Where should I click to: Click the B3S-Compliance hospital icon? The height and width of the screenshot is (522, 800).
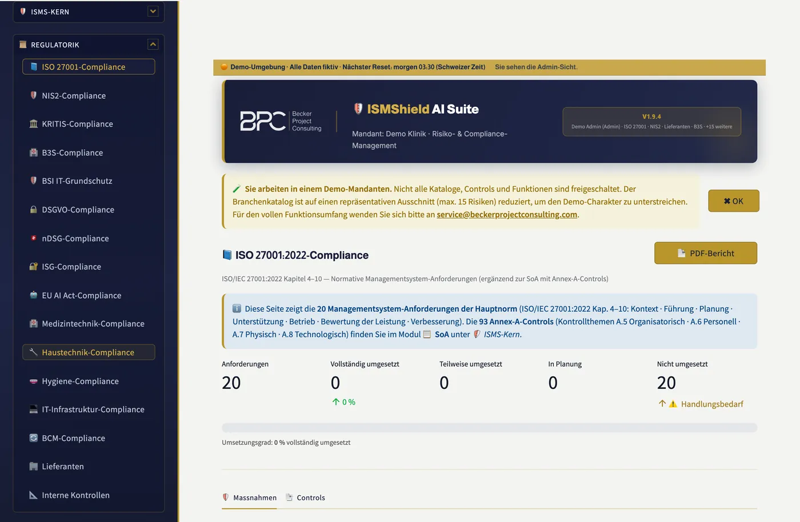tap(34, 152)
